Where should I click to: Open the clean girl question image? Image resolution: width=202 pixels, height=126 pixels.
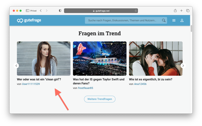pos(44,59)
